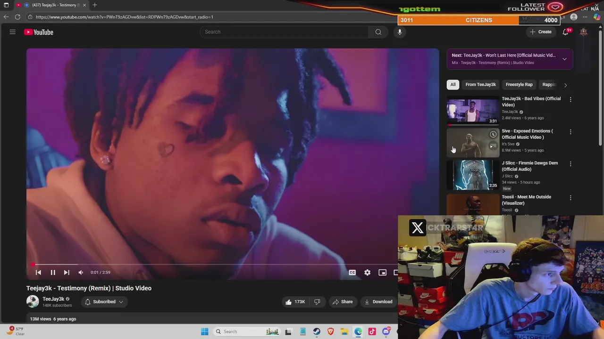
Task: Launch Steam from the taskbar
Action: click(317, 331)
